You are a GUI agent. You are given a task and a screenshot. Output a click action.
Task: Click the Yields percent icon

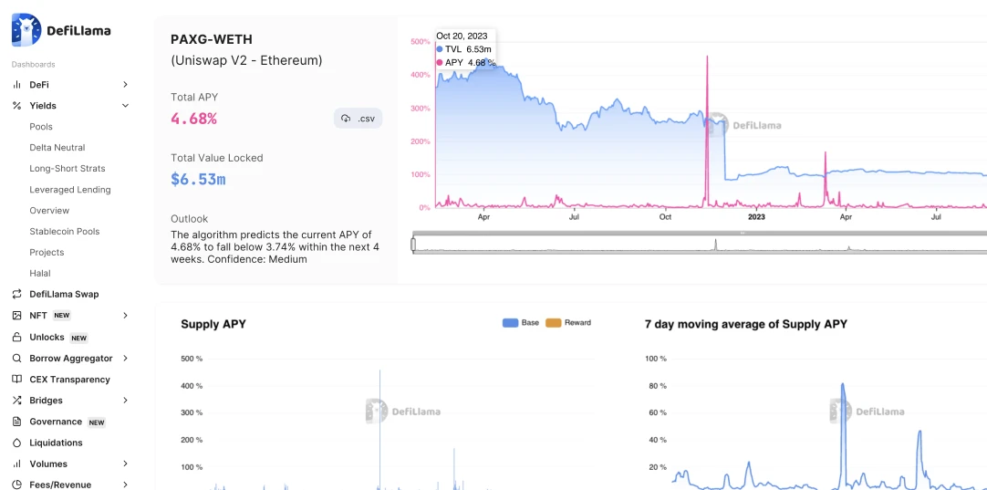[16, 106]
